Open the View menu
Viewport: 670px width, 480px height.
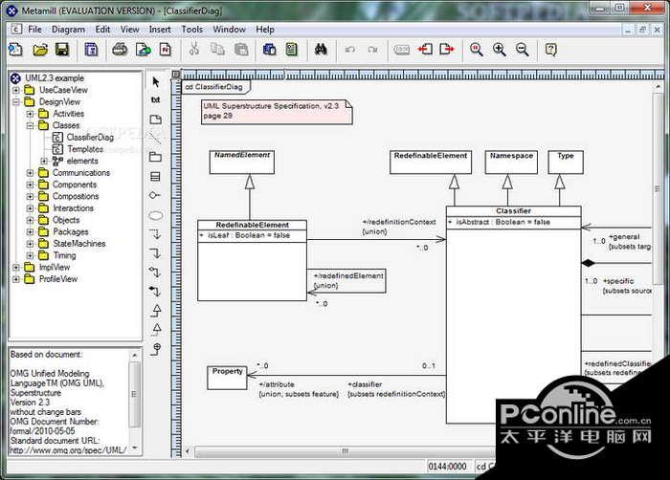[x=129, y=30]
